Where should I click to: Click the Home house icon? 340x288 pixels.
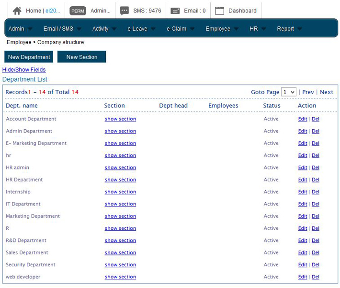click(17, 11)
